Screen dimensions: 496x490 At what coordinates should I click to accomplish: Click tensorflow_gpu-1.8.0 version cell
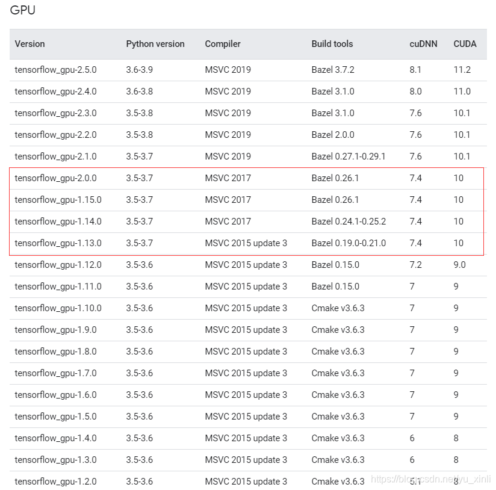[55, 352]
